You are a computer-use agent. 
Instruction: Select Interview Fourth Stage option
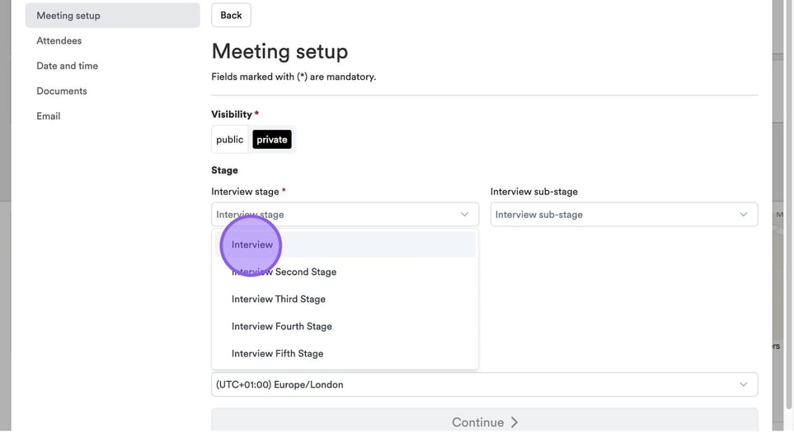tap(282, 326)
